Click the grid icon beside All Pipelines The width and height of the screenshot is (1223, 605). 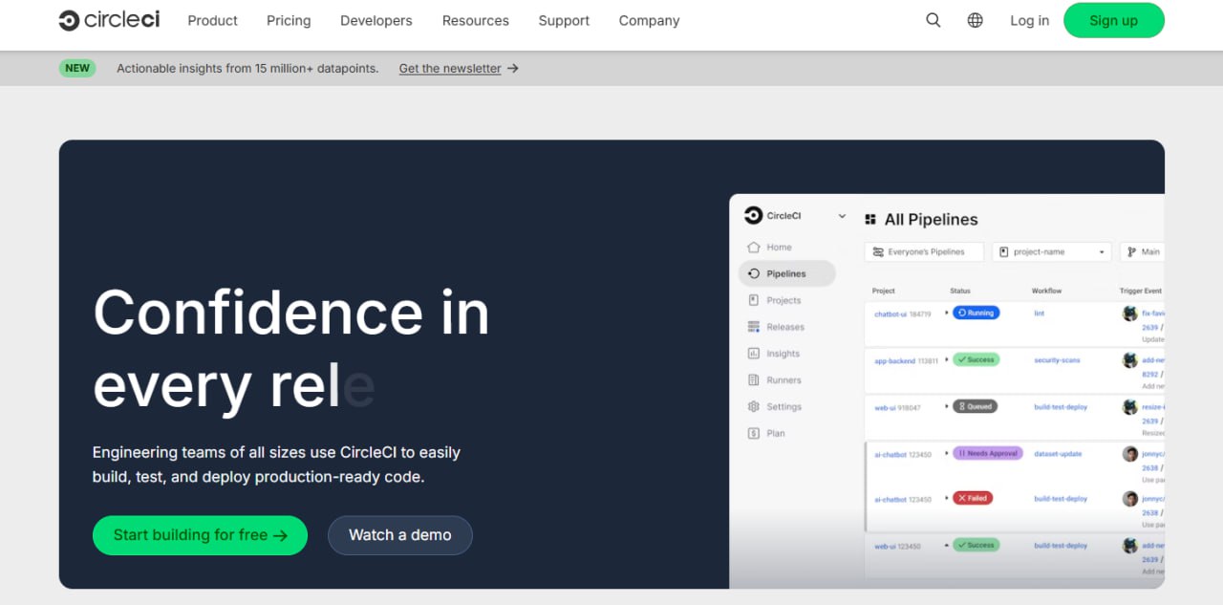(x=870, y=220)
